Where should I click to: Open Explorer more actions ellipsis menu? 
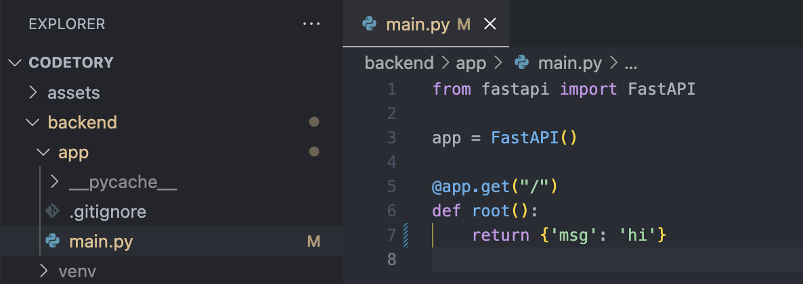[x=311, y=24]
